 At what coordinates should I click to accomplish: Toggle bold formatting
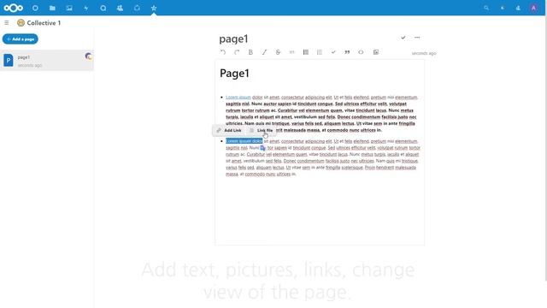[250, 52]
